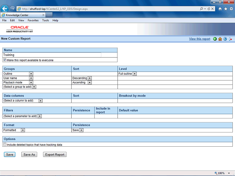Stop loading with the address bar X
235x176 pixels.
(213, 9)
